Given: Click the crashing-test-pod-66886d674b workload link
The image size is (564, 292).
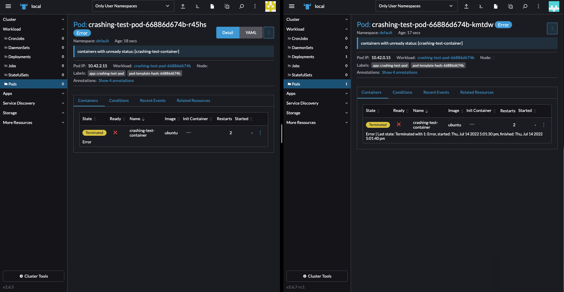Looking at the screenshot, I should pos(162,66).
